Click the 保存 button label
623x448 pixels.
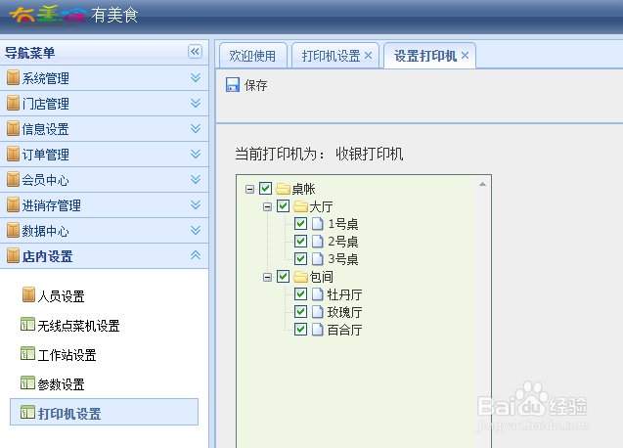[256, 85]
